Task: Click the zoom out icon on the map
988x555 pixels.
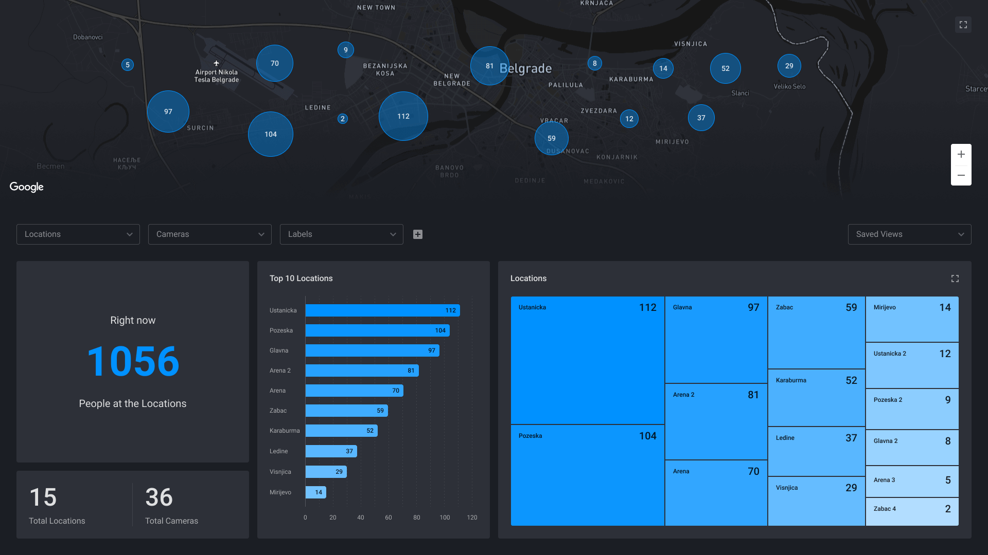Action: pos(962,175)
